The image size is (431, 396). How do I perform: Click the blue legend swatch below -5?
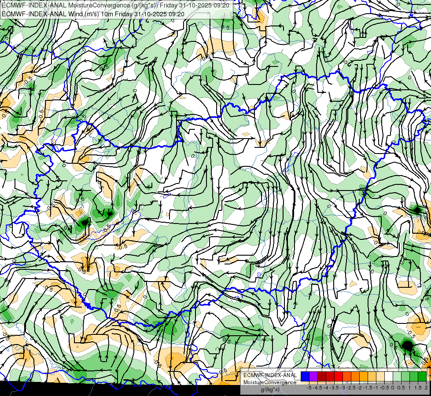(x=305, y=377)
